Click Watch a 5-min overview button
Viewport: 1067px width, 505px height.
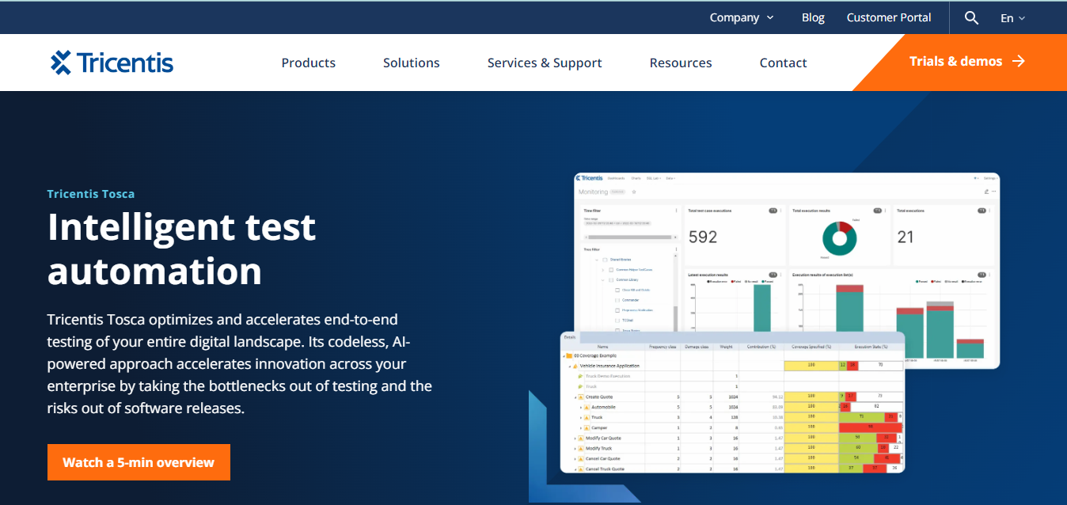point(139,462)
